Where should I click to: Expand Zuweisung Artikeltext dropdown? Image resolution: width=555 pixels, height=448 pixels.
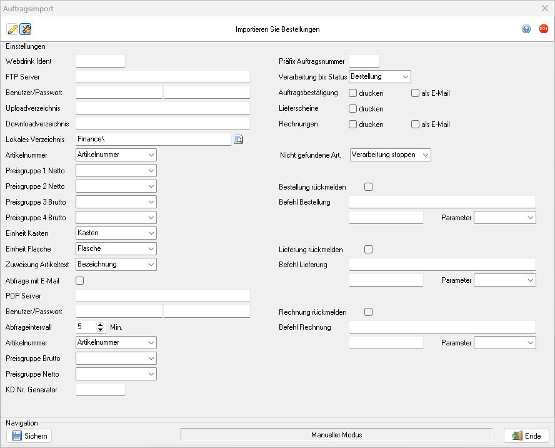pyautogui.click(x=116, y=264)
